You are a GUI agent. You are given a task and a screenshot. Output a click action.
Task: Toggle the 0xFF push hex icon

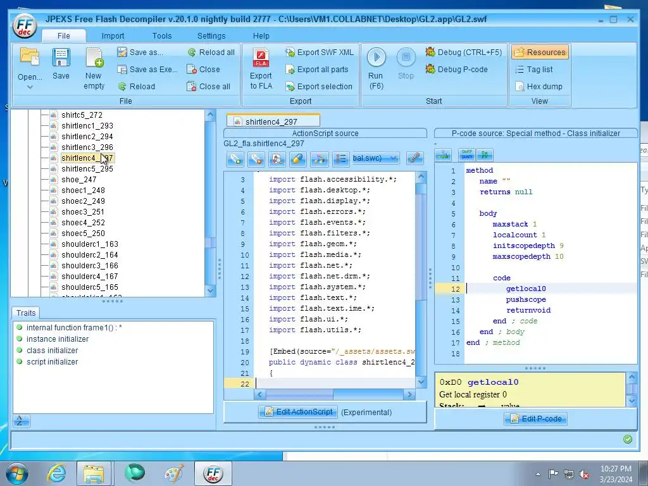click(x=467, y=155)
